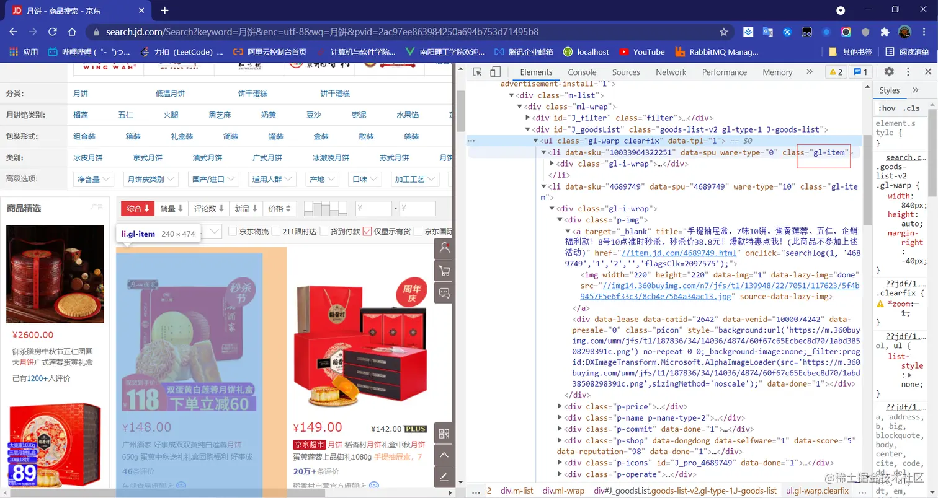Filter moon cakes by 榴莲 filling
938x498 pixels.
click(81, 115)
